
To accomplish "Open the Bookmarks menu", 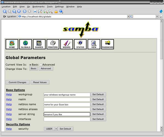I will [x=38, y=7].
